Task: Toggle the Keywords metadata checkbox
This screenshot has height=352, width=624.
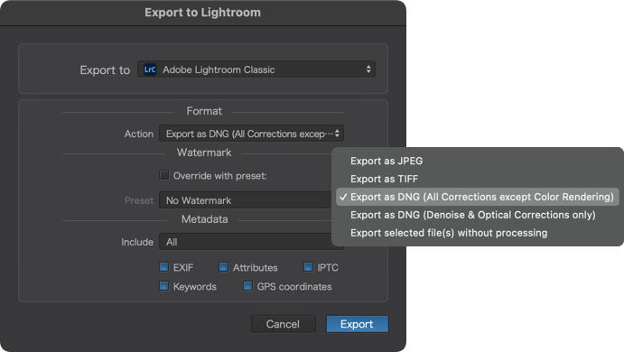Action: click(x=164, y=286)
